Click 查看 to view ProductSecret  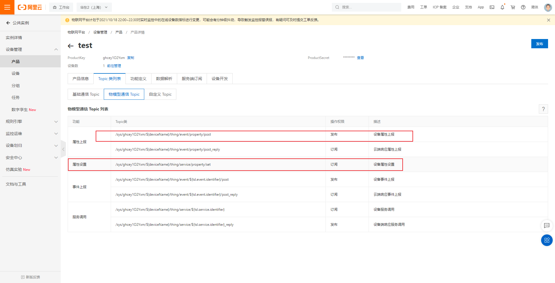(360, 58)
